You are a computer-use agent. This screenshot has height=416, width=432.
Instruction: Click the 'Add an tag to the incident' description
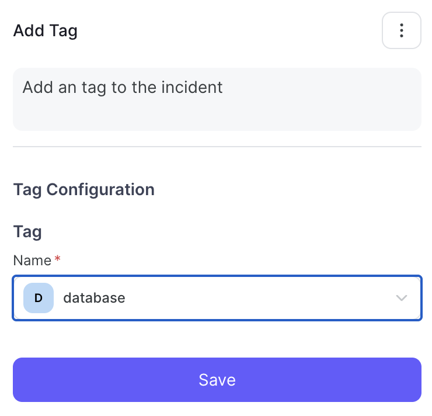pos(123,88)
